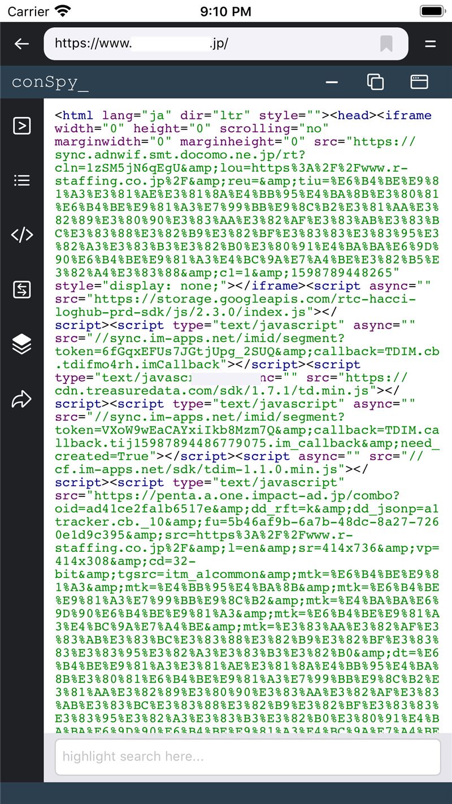The image size is (452, 804).
Task: Collapse the conSpy panel with the dash icon
Action: pyautogui.click(x=332, y=82)
